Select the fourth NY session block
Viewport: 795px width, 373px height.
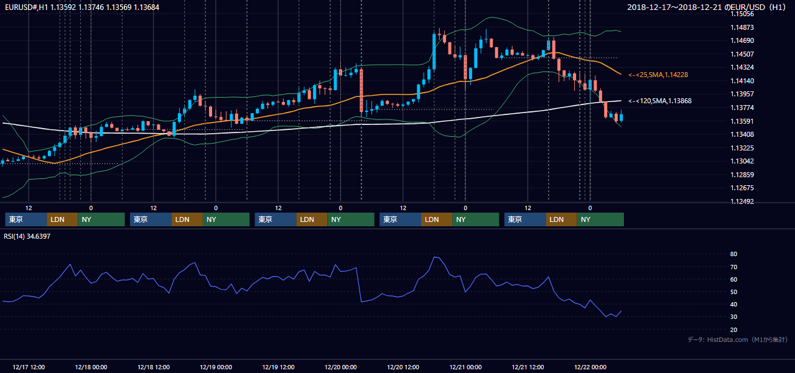point(476,219)
